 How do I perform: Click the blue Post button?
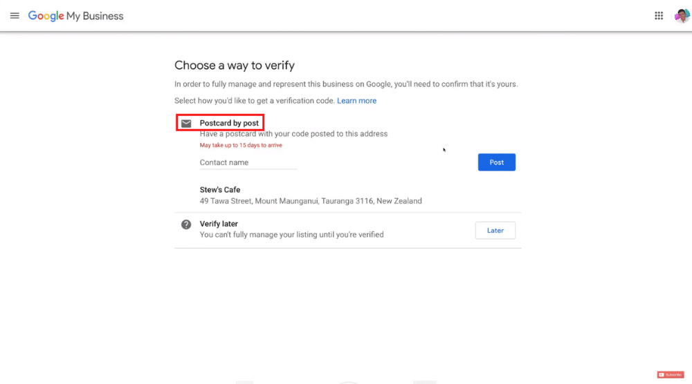(496, 162)
